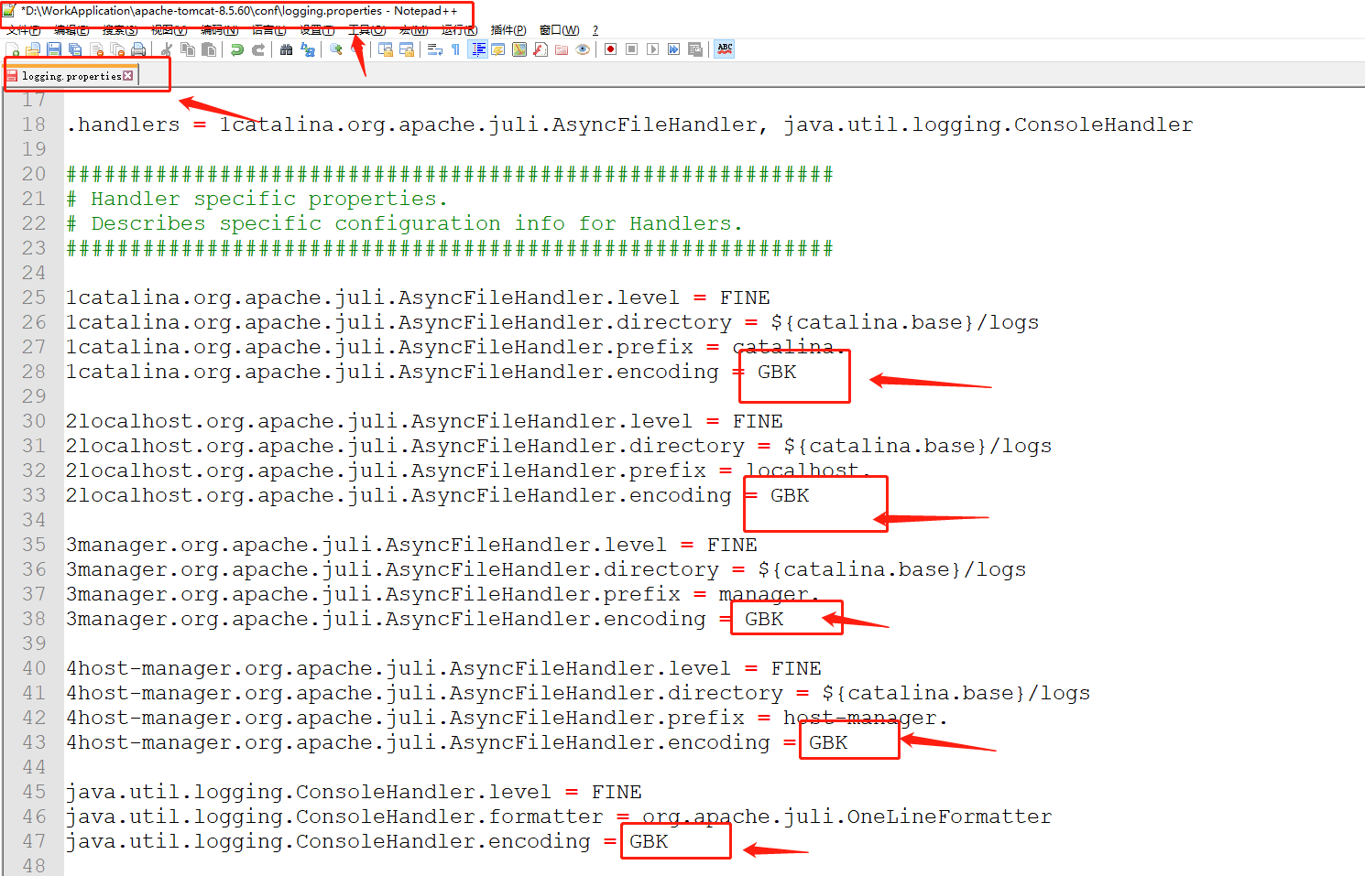Click 'org.apache.juli.OneLineFormatter' text
1365x876 pixels.
[846, 817]
